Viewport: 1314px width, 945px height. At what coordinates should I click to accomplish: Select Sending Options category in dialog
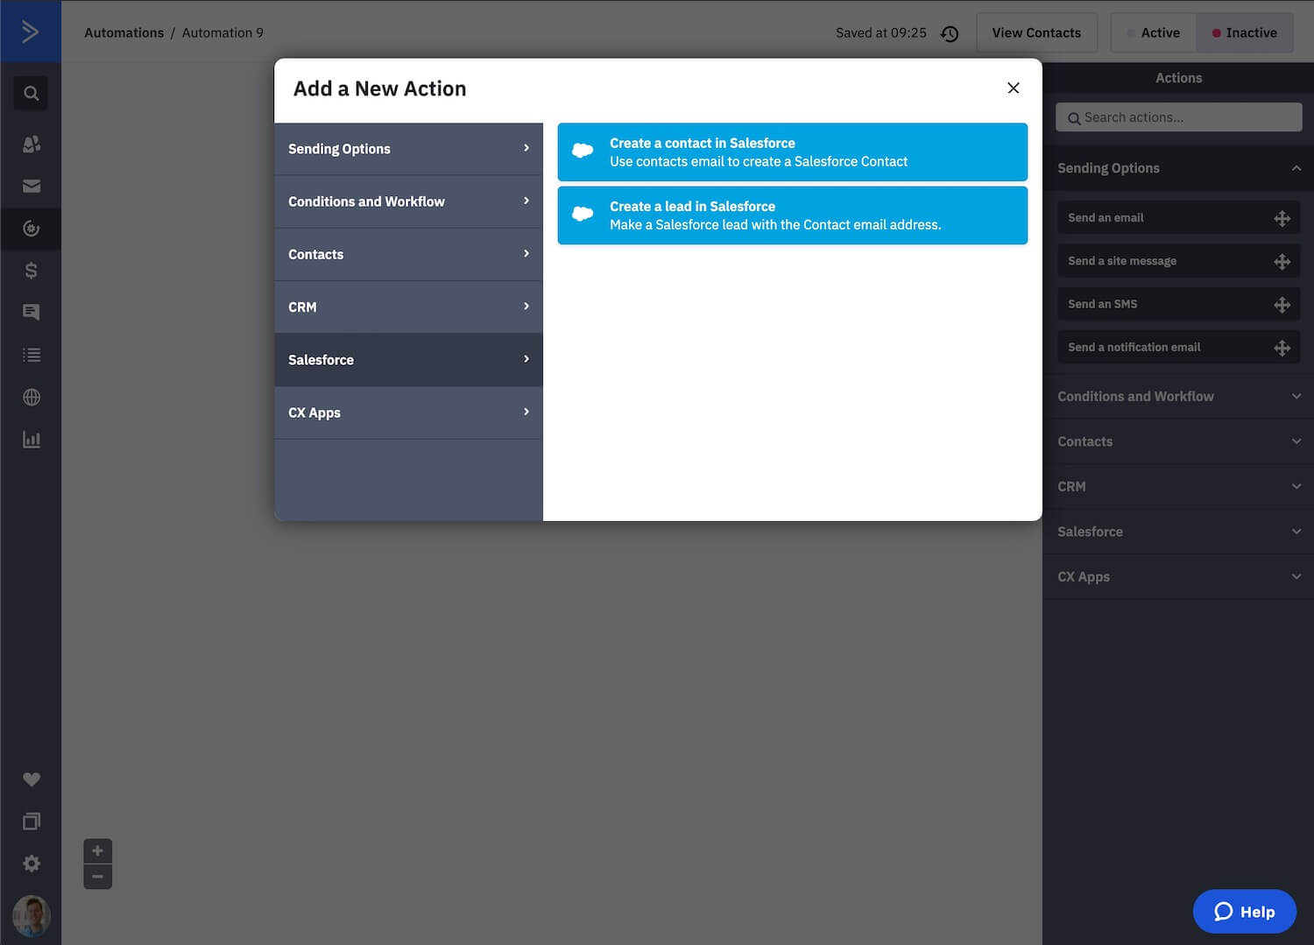[408, 149]
